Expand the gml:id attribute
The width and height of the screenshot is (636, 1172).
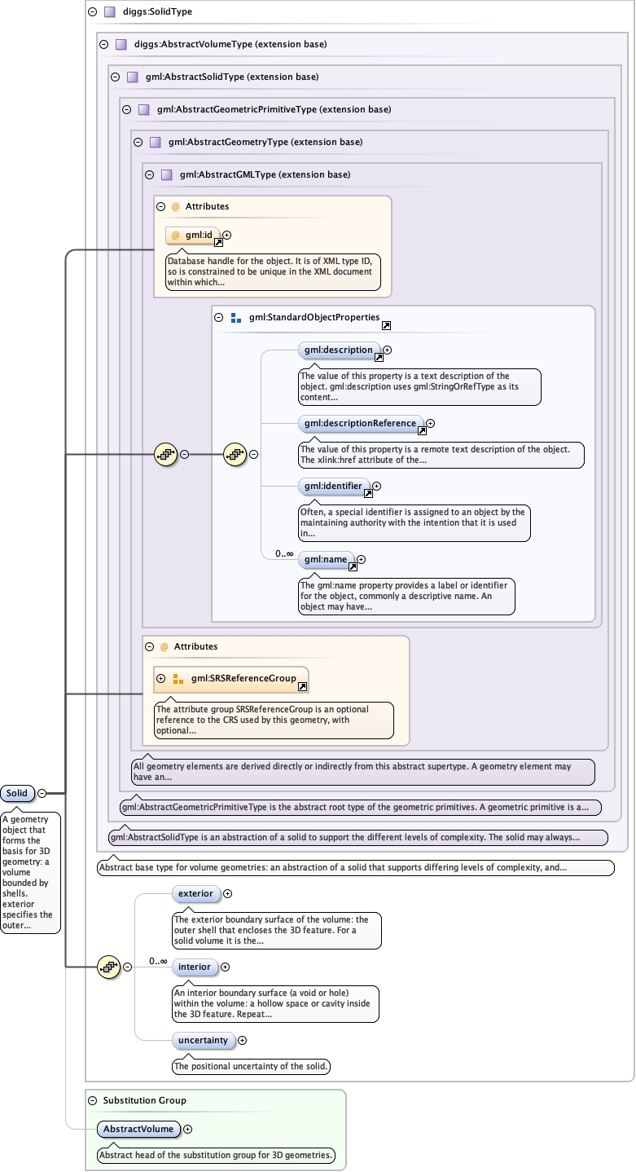coord(227,235)
